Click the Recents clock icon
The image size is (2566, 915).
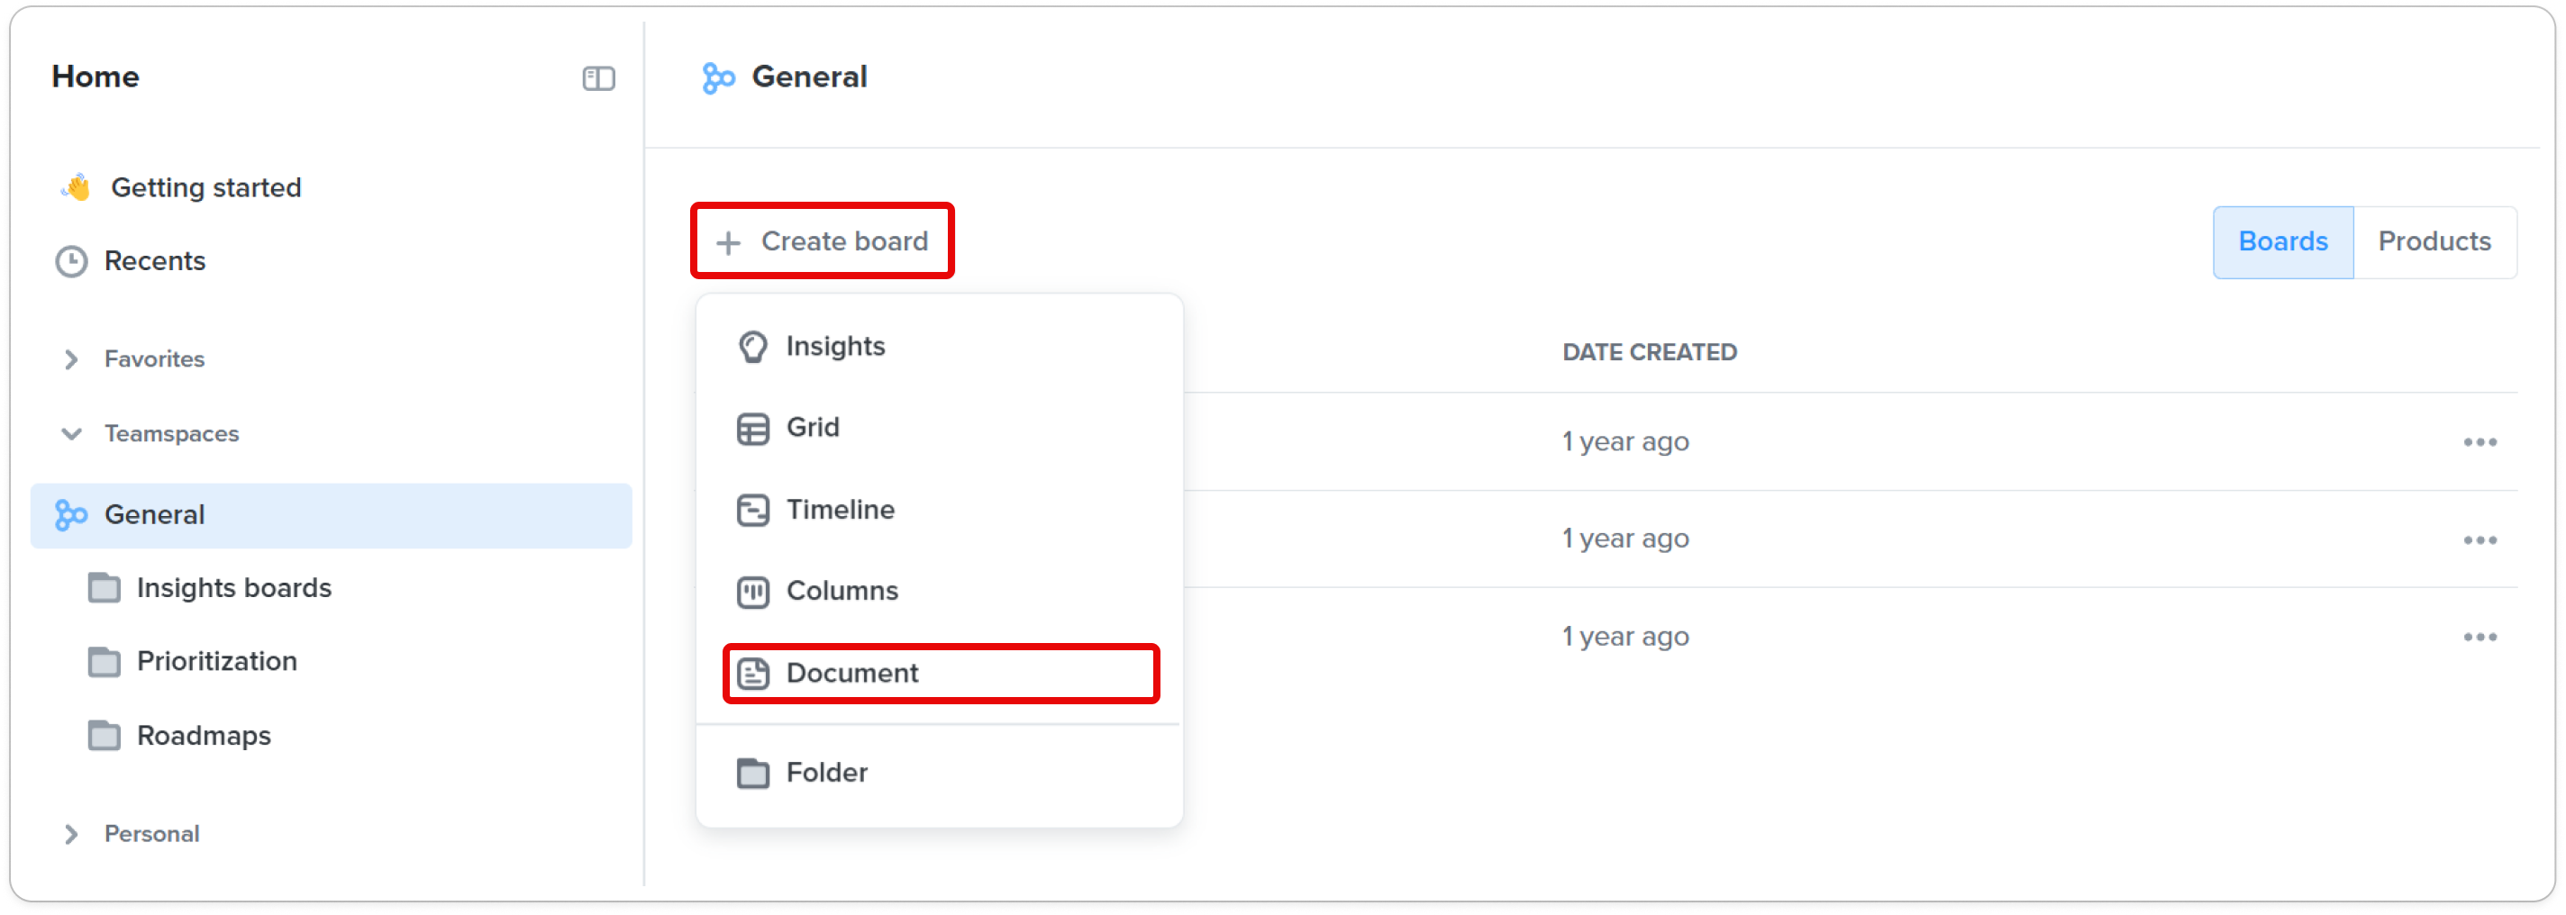click(x=70, y=262)
